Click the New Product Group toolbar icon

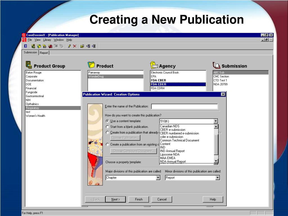tap(33, 46)
